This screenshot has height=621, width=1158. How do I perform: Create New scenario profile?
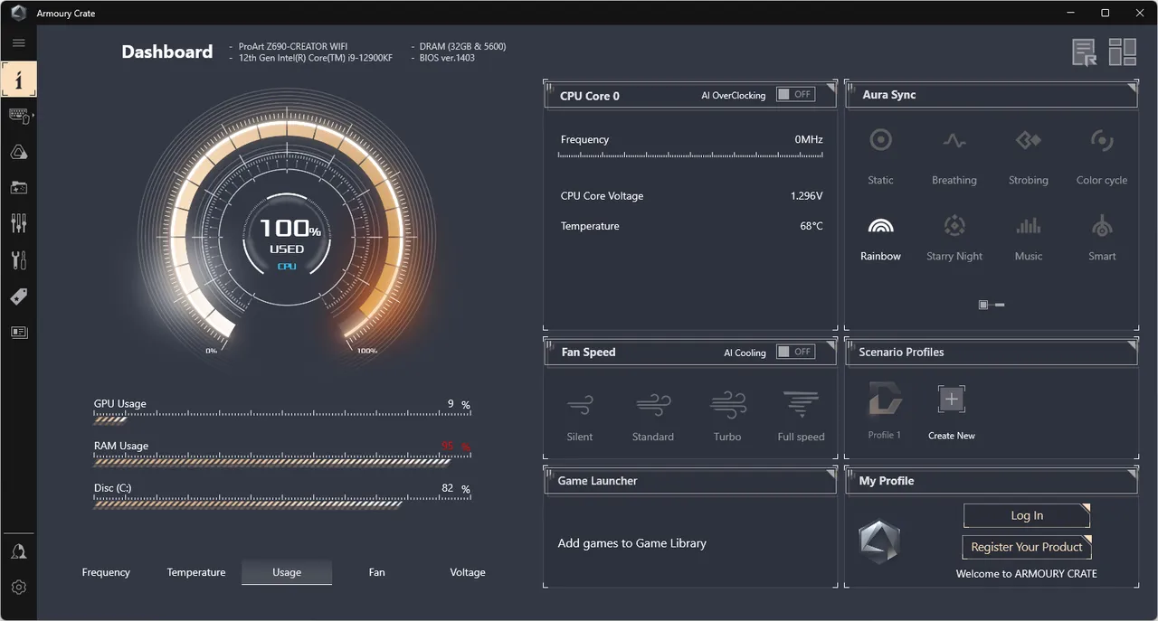click(x=952, y=412)
